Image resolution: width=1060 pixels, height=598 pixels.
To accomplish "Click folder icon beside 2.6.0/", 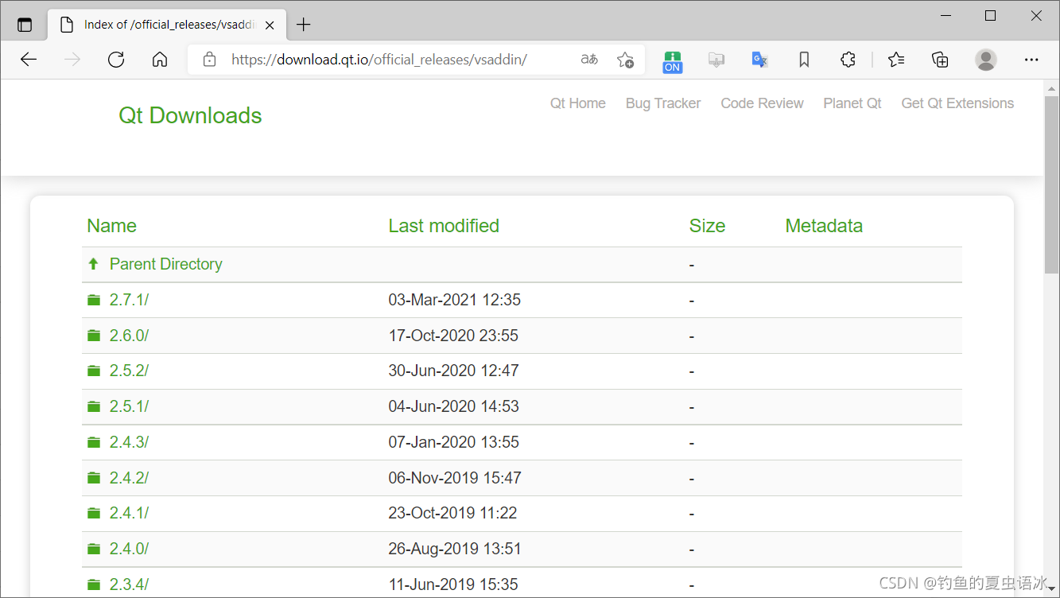I will point(94,336).
